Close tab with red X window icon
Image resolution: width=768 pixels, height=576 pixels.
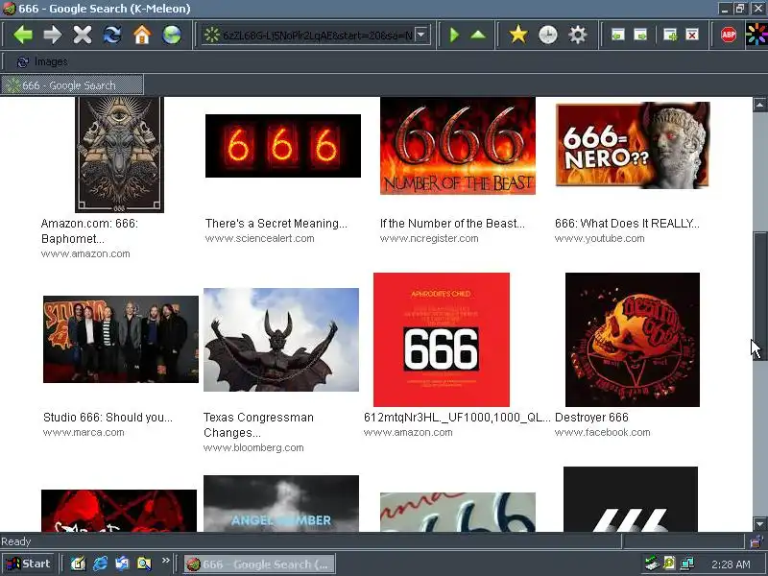(692, 35)
